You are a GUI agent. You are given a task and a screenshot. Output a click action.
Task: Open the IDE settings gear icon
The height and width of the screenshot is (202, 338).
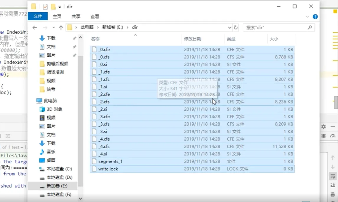323,127
